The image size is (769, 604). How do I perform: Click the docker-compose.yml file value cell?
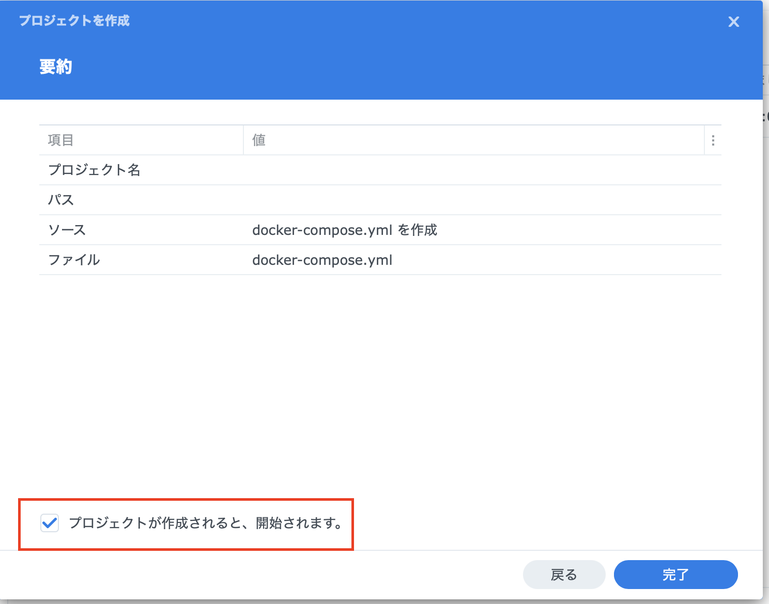tap(322, 260)
